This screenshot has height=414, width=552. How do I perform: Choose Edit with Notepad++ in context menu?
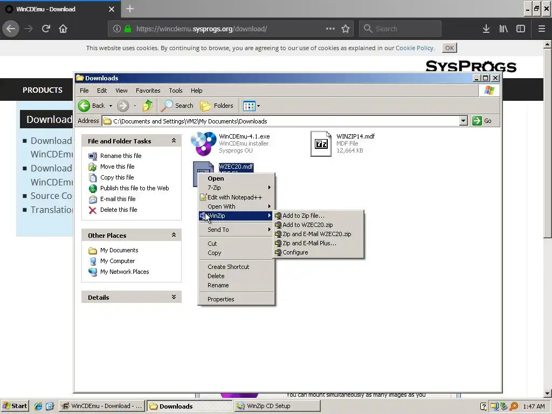pos(236,197)
